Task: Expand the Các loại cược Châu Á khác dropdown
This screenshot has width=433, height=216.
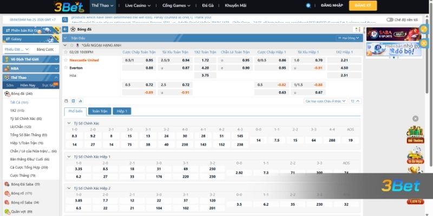Action: 325,101
